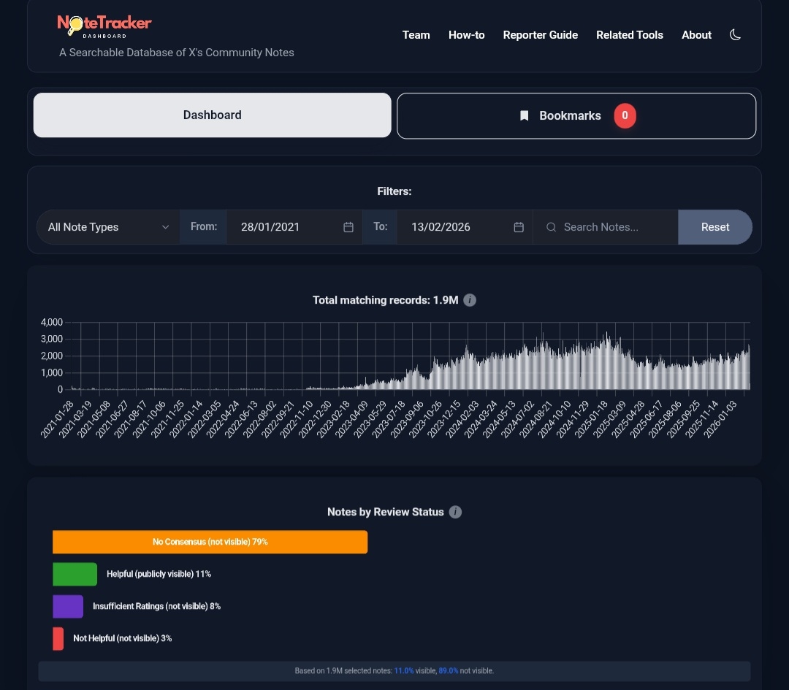Click the From date field 28/01/2021
The image size is (789, 690).
tap(270, 227)
